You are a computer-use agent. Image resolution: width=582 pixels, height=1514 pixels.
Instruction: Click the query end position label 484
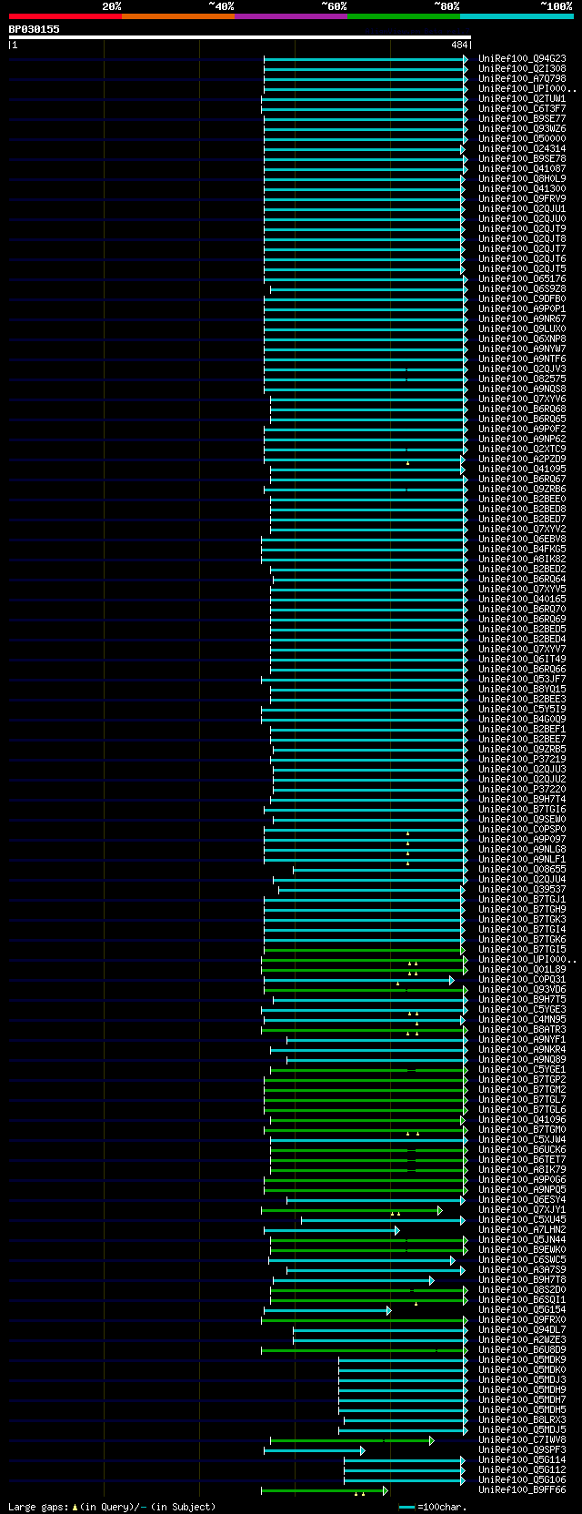click(x=459, y=45)
